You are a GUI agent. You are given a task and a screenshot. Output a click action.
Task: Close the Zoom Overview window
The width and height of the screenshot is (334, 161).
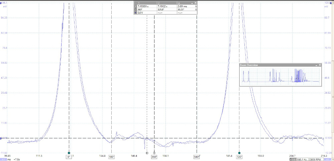tap(320, 65)
